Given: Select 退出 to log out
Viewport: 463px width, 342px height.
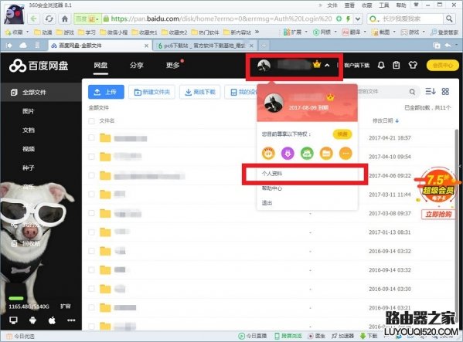Looking at the screenshot, I should (267, 203).
